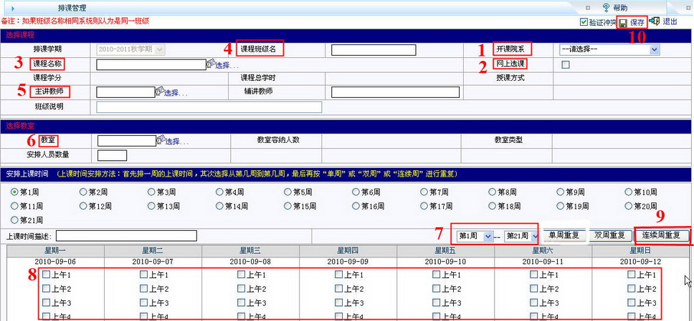Toggle the 验证冲突 checkbox
Viewport: 694px width, 321px height.
click(x=584, y=23)
